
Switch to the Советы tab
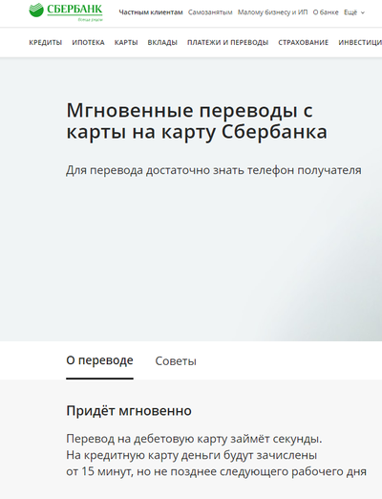(176, 361)
